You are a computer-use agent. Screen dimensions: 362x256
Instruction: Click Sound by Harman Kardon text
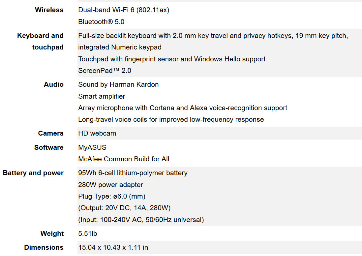(118, 84)
